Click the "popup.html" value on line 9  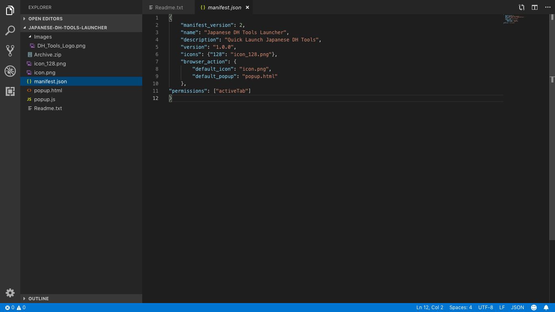[260, 76]
